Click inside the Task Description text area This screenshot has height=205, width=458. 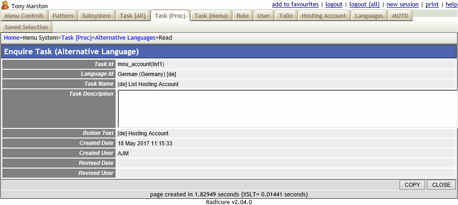[288, 108]
